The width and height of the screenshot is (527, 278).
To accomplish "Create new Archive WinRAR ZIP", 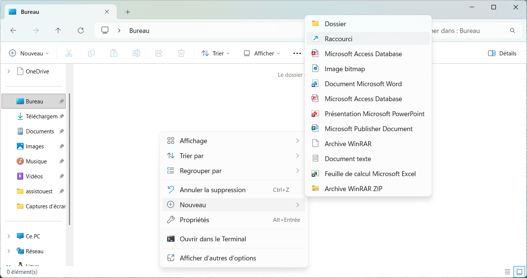I will tap(368, 189).
